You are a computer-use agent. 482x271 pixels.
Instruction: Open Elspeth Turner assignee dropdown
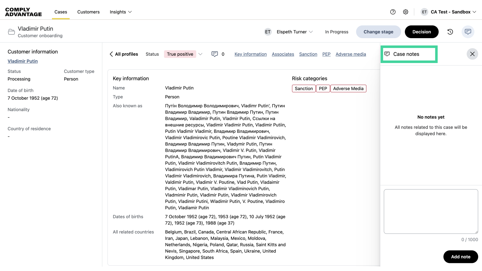pos(294,32)
